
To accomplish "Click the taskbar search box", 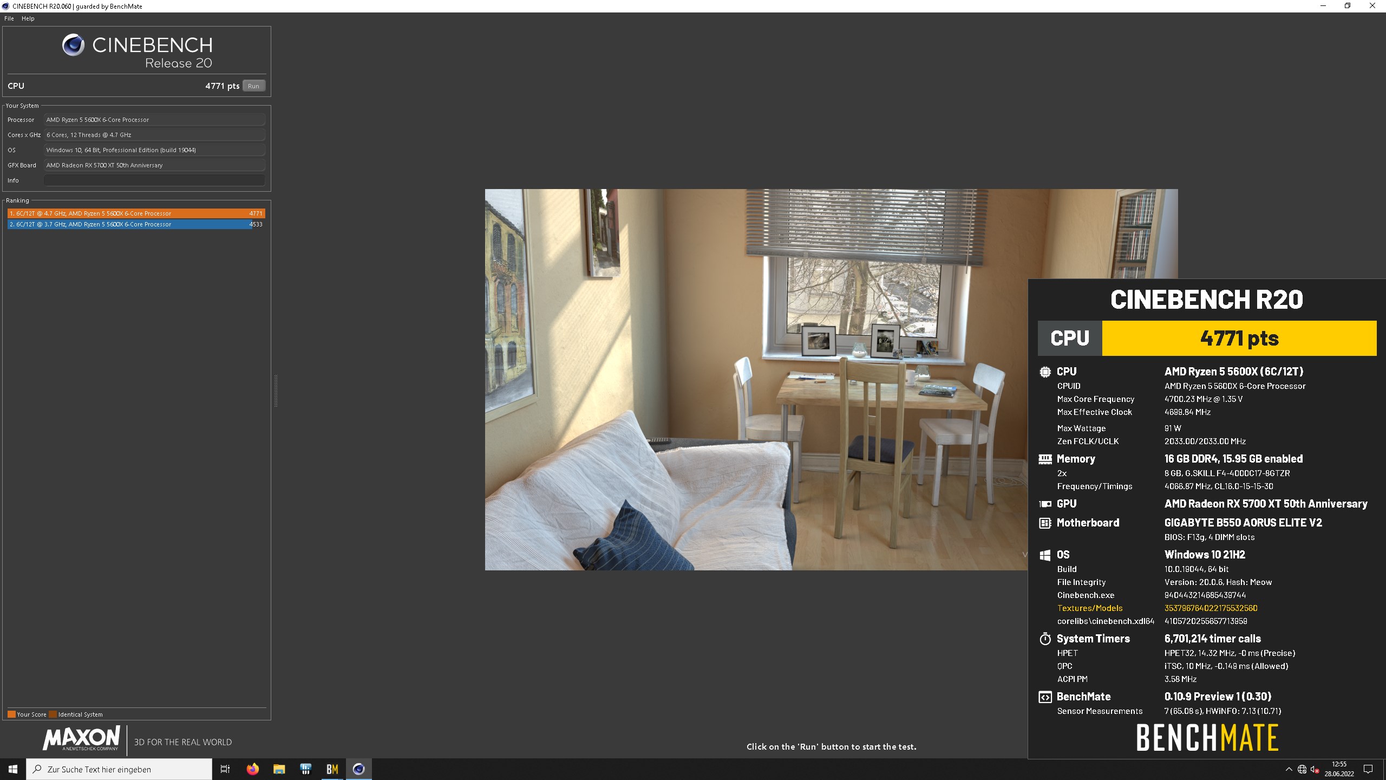I will tap(119, 769).
